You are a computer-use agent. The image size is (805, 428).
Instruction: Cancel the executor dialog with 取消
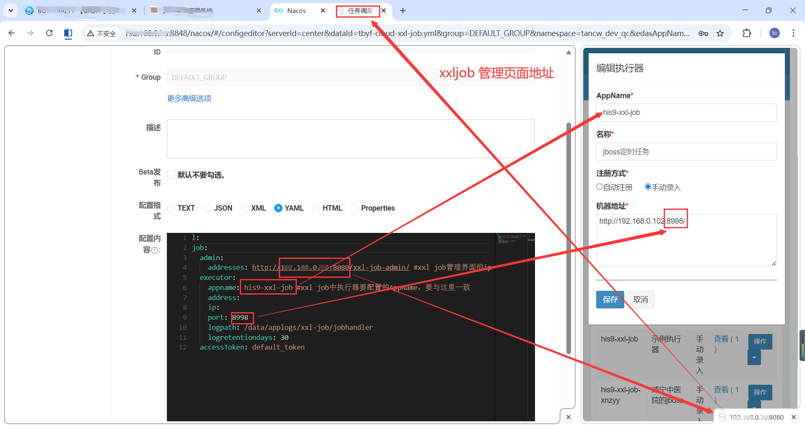pyautogui.click(x=640, y=300)
